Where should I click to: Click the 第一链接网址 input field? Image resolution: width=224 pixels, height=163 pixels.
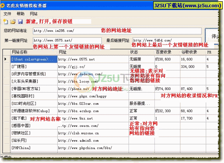[x=67, y=40]
